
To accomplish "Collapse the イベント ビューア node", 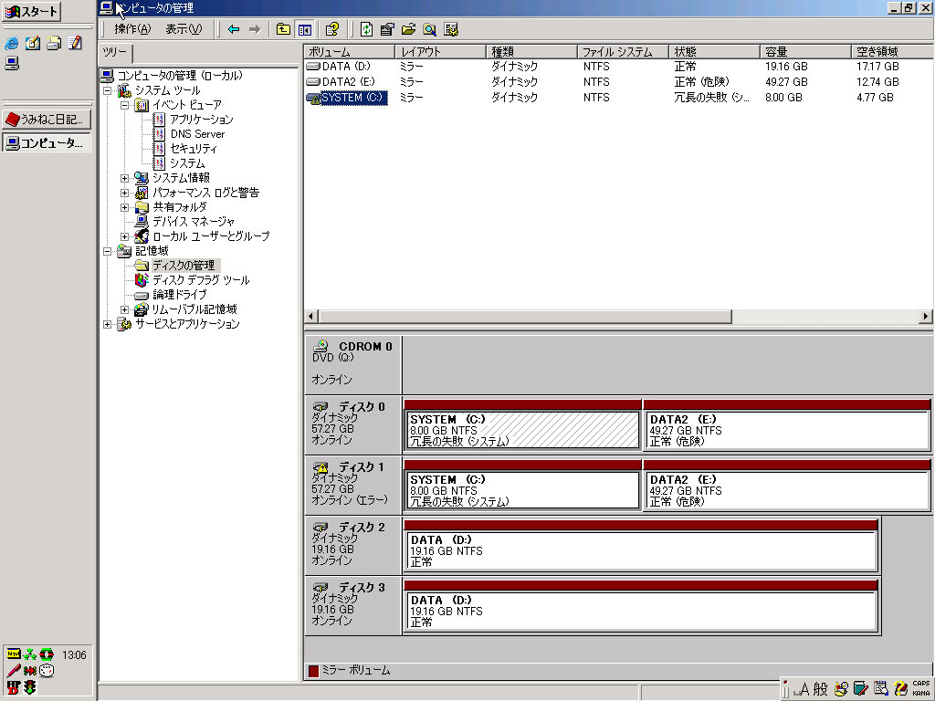I will (124, 106).
